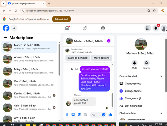Open the Windows taskbar search
Image resolution: width=167 pixels, height=126 pixels.
click(x=13, y=125)
